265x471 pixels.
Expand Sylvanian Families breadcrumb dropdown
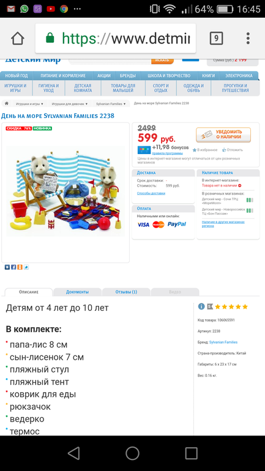[111, 103]
